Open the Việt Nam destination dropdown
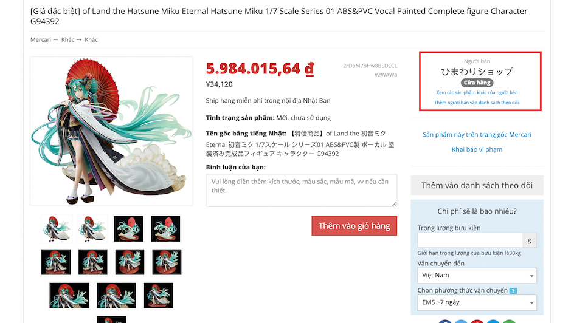574x323 pixels. pyautogui.click(x=477, y=276)
